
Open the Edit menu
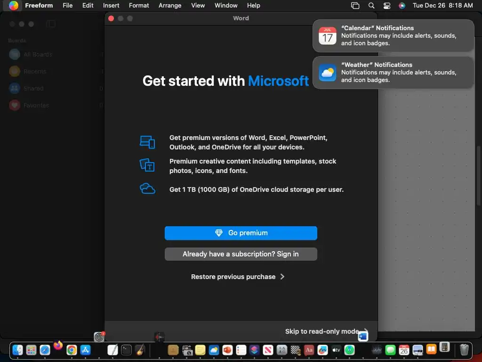pyautogui.click(x=88, y=6)
